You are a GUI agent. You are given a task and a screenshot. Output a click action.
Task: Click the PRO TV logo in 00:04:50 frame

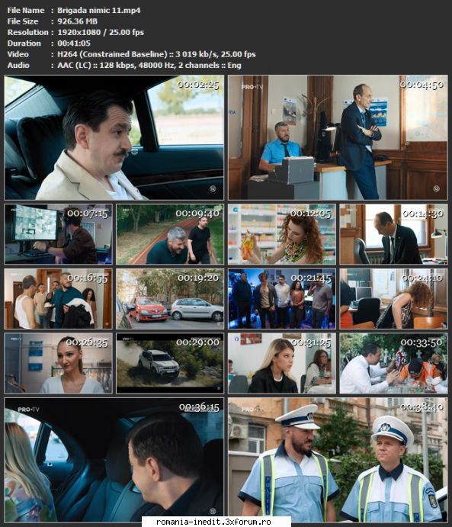tap(252, 87)
